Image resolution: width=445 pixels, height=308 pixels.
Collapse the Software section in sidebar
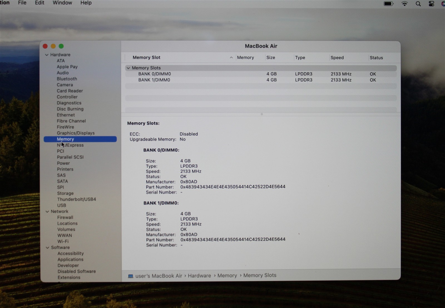coord(48,248)
